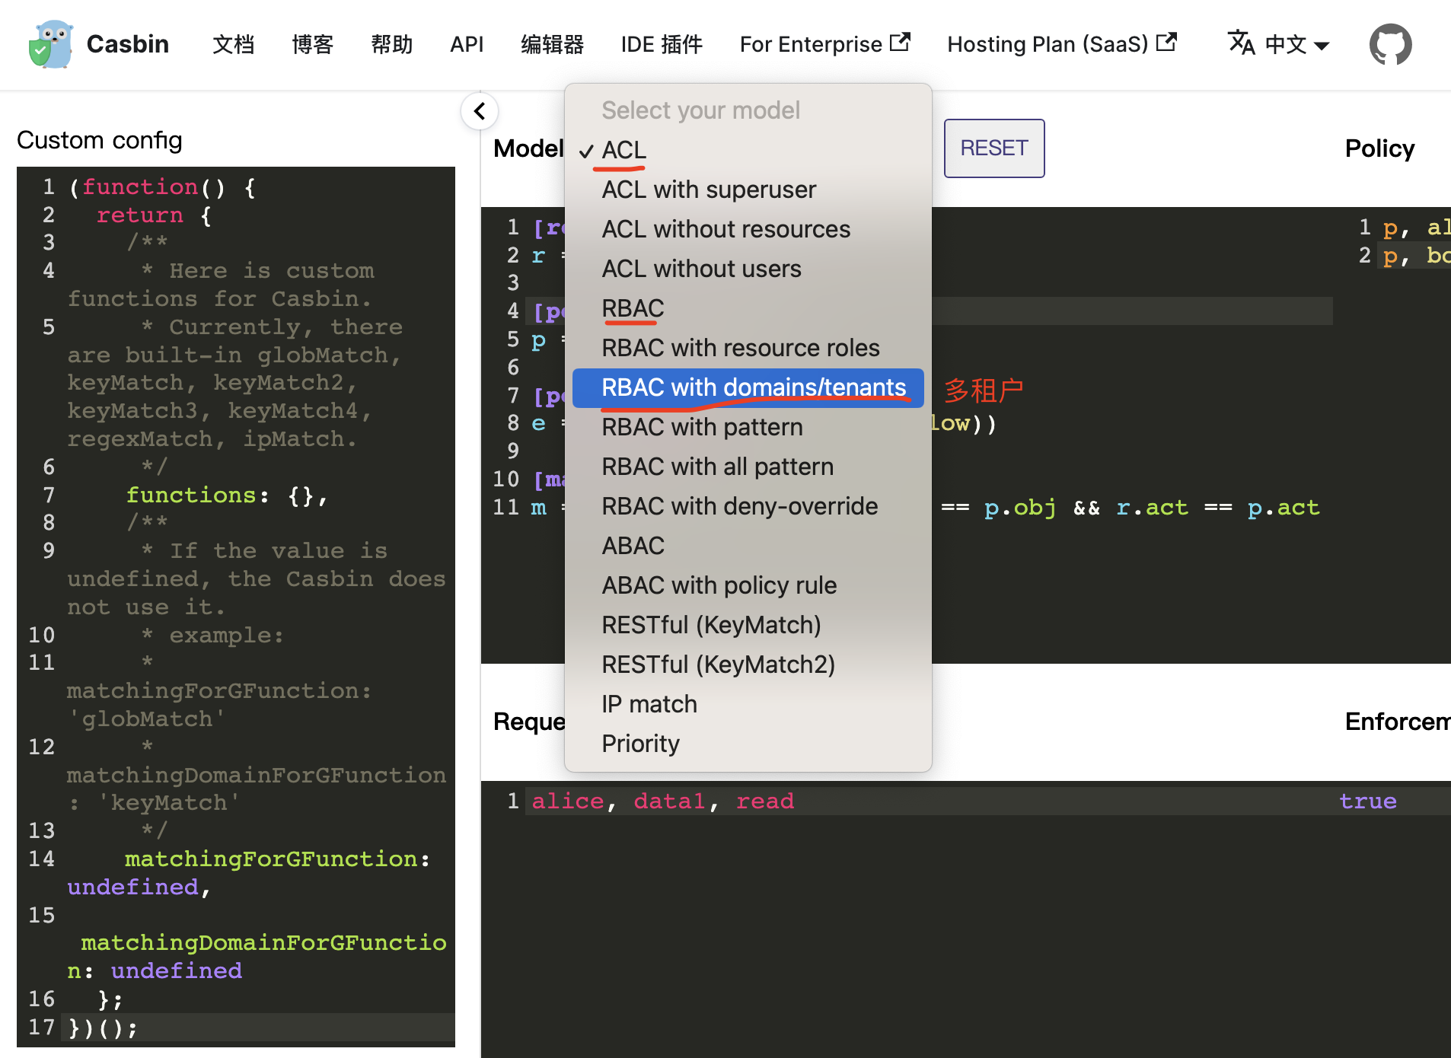This screenshot has height=1058, width=1451.
Task: Select the Priority model option
Action: (640, 744)
